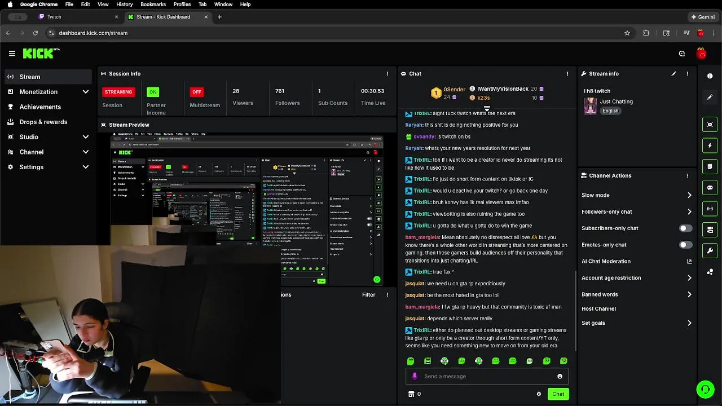Open the Chrome File menu
This screenshot has width=722, height=406.
pos(69,5)
